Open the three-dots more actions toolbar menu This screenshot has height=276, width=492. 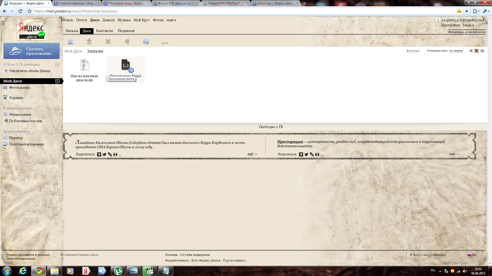[165, 43]
